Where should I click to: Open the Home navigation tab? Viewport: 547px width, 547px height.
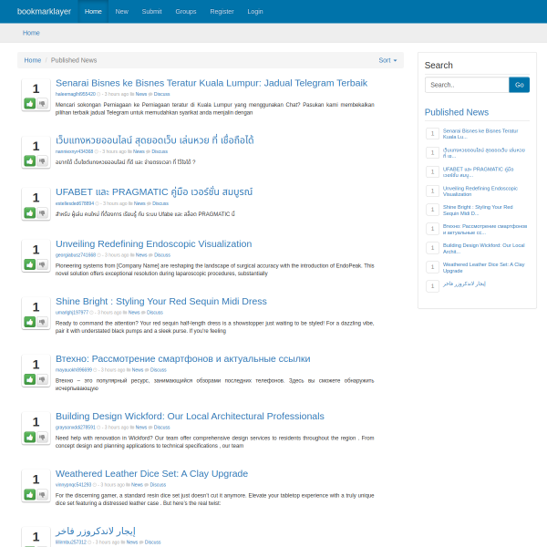93,12
